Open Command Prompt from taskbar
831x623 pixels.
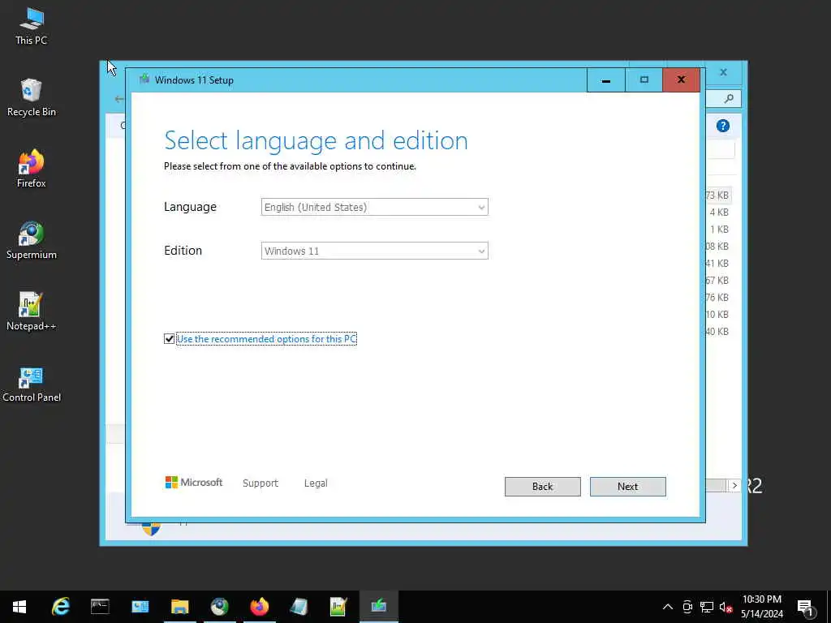point(100,607)
